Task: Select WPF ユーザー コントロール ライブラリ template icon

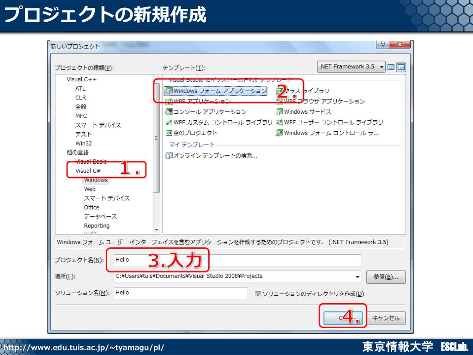Action: tap(279, 122)
